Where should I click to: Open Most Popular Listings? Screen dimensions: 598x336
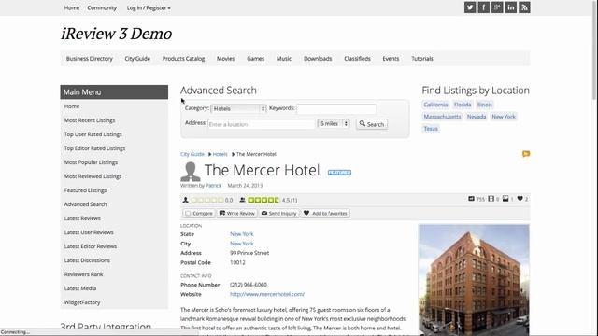(91, 162)
